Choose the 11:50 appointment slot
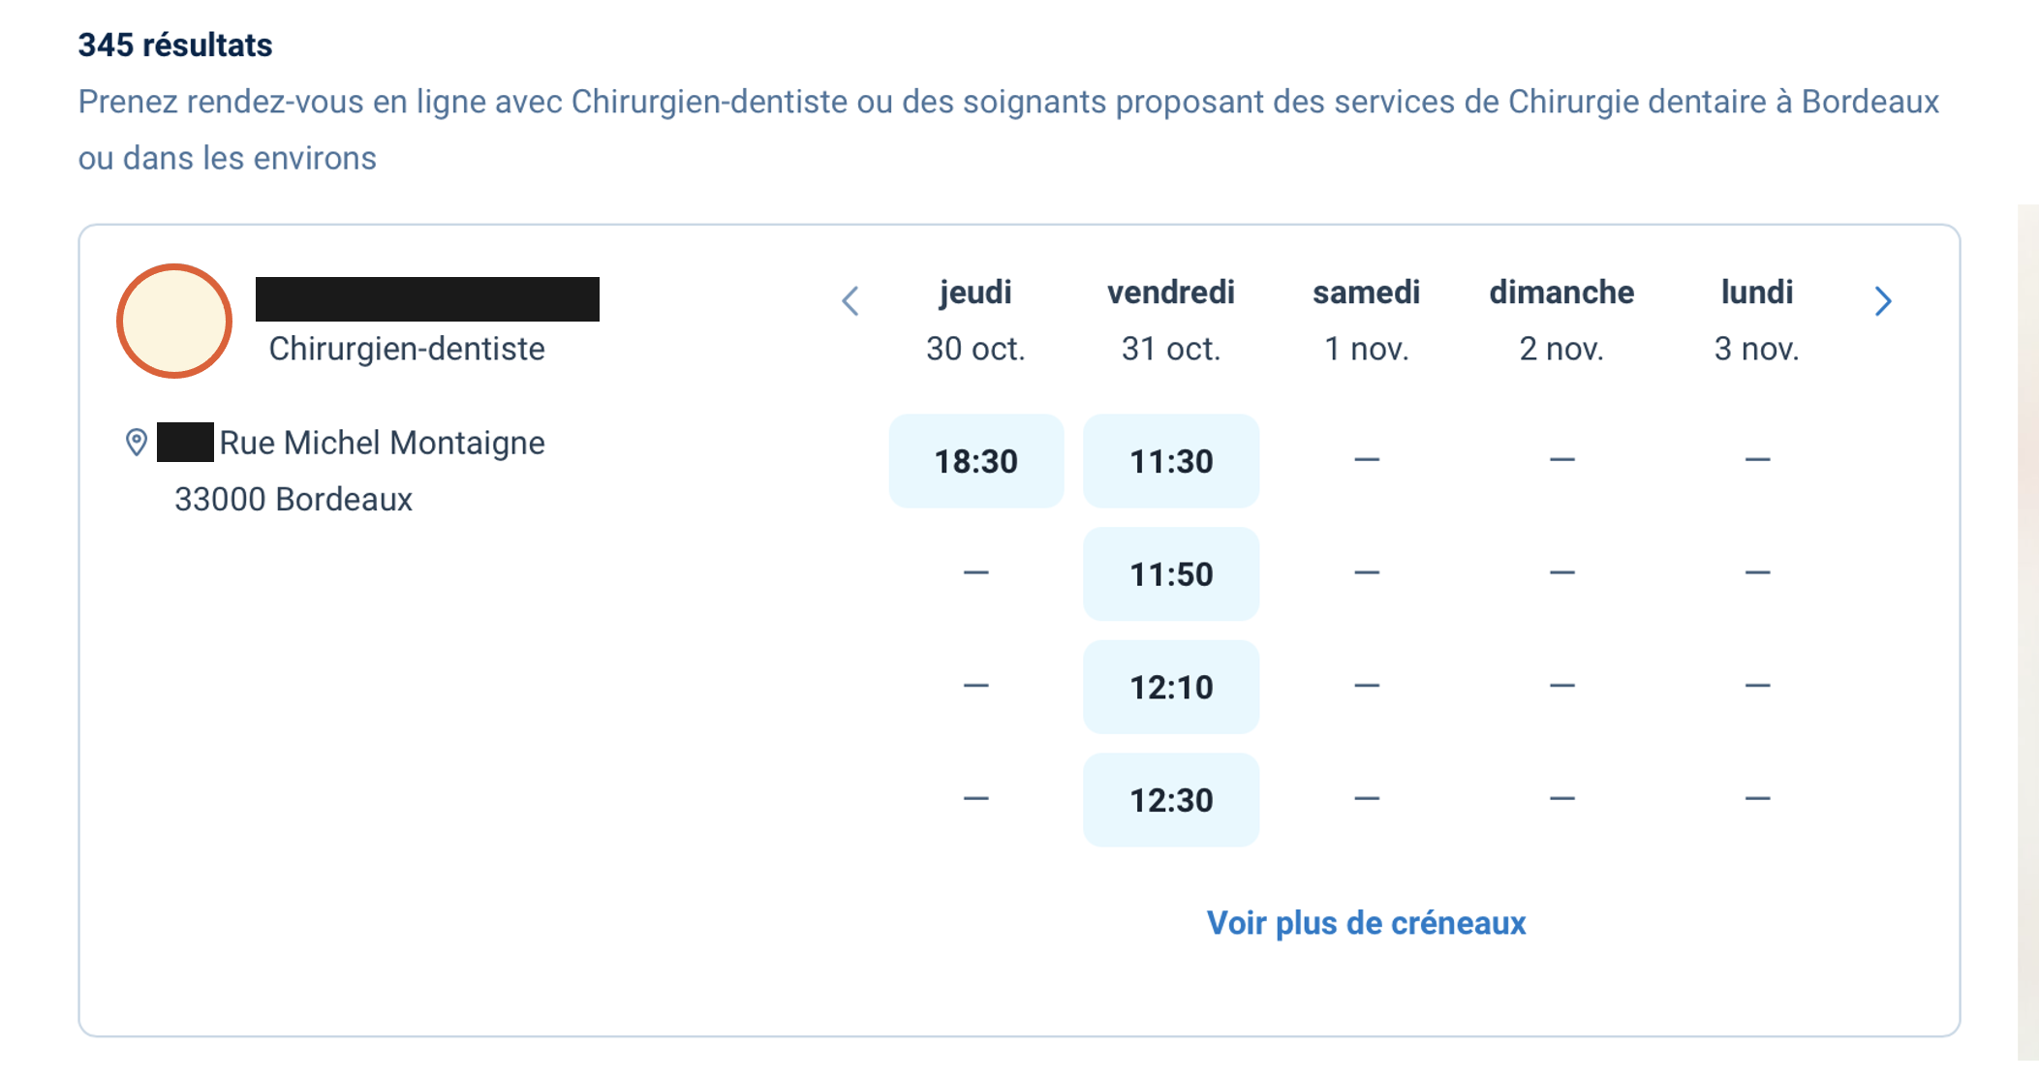This screenshot has height=1079, width=2040. (1170, 574)
